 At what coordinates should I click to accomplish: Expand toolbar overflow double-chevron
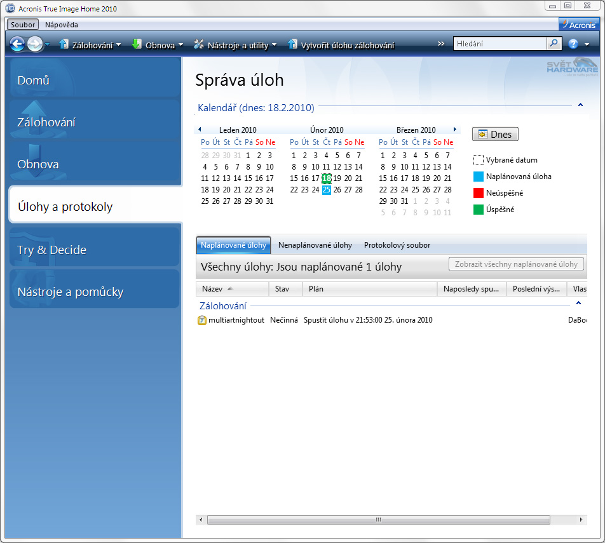tap(441, 44)
